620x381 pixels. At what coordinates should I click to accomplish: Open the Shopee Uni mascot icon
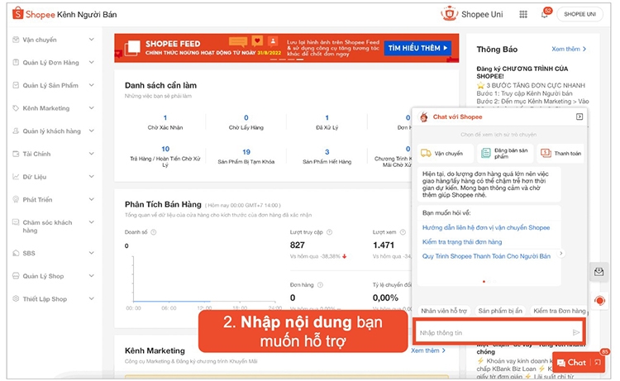tap(449, 14)
